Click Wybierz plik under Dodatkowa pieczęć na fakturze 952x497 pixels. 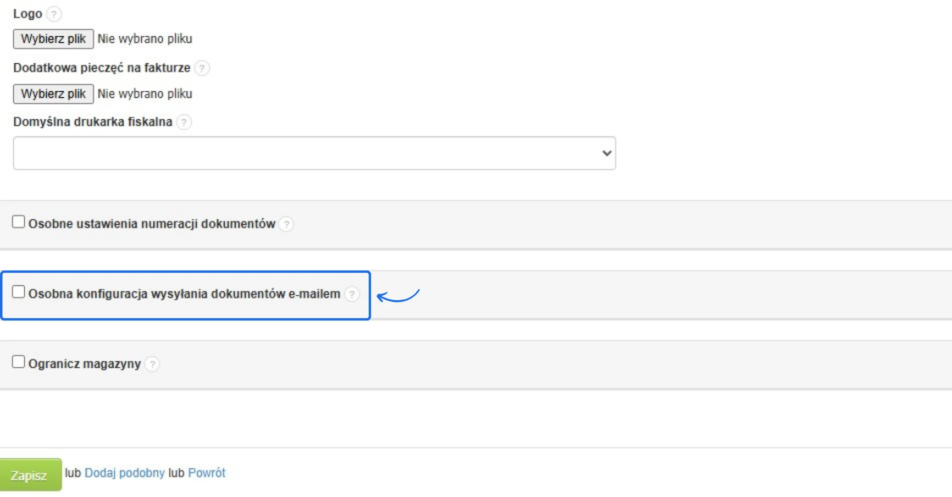point(53,94)
